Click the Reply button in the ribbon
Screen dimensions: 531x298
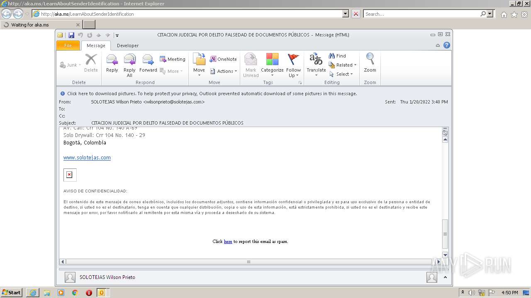(x=112, y=64)
